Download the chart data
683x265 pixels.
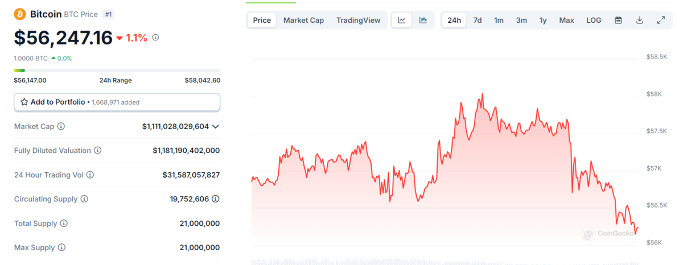coord(640,20)
